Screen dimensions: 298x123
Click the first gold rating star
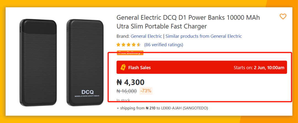coord(118,45)
